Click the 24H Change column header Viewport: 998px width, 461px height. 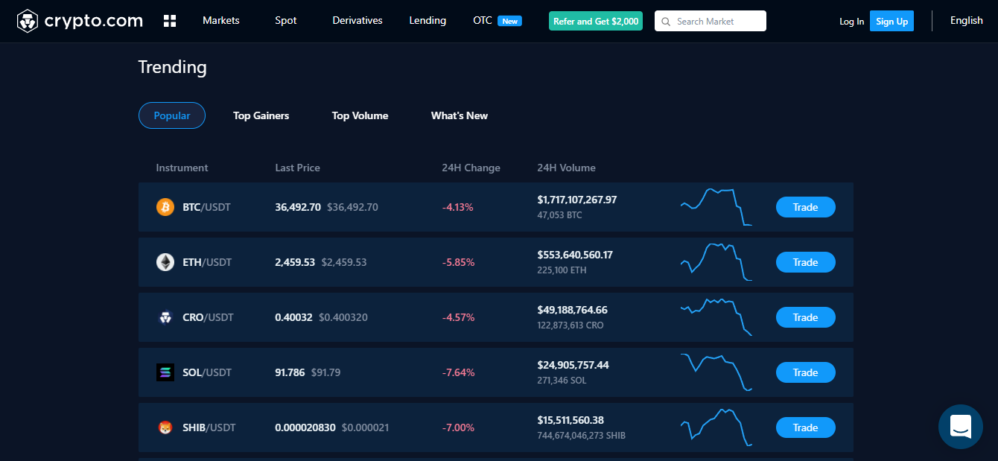click(x=471, y=168)
